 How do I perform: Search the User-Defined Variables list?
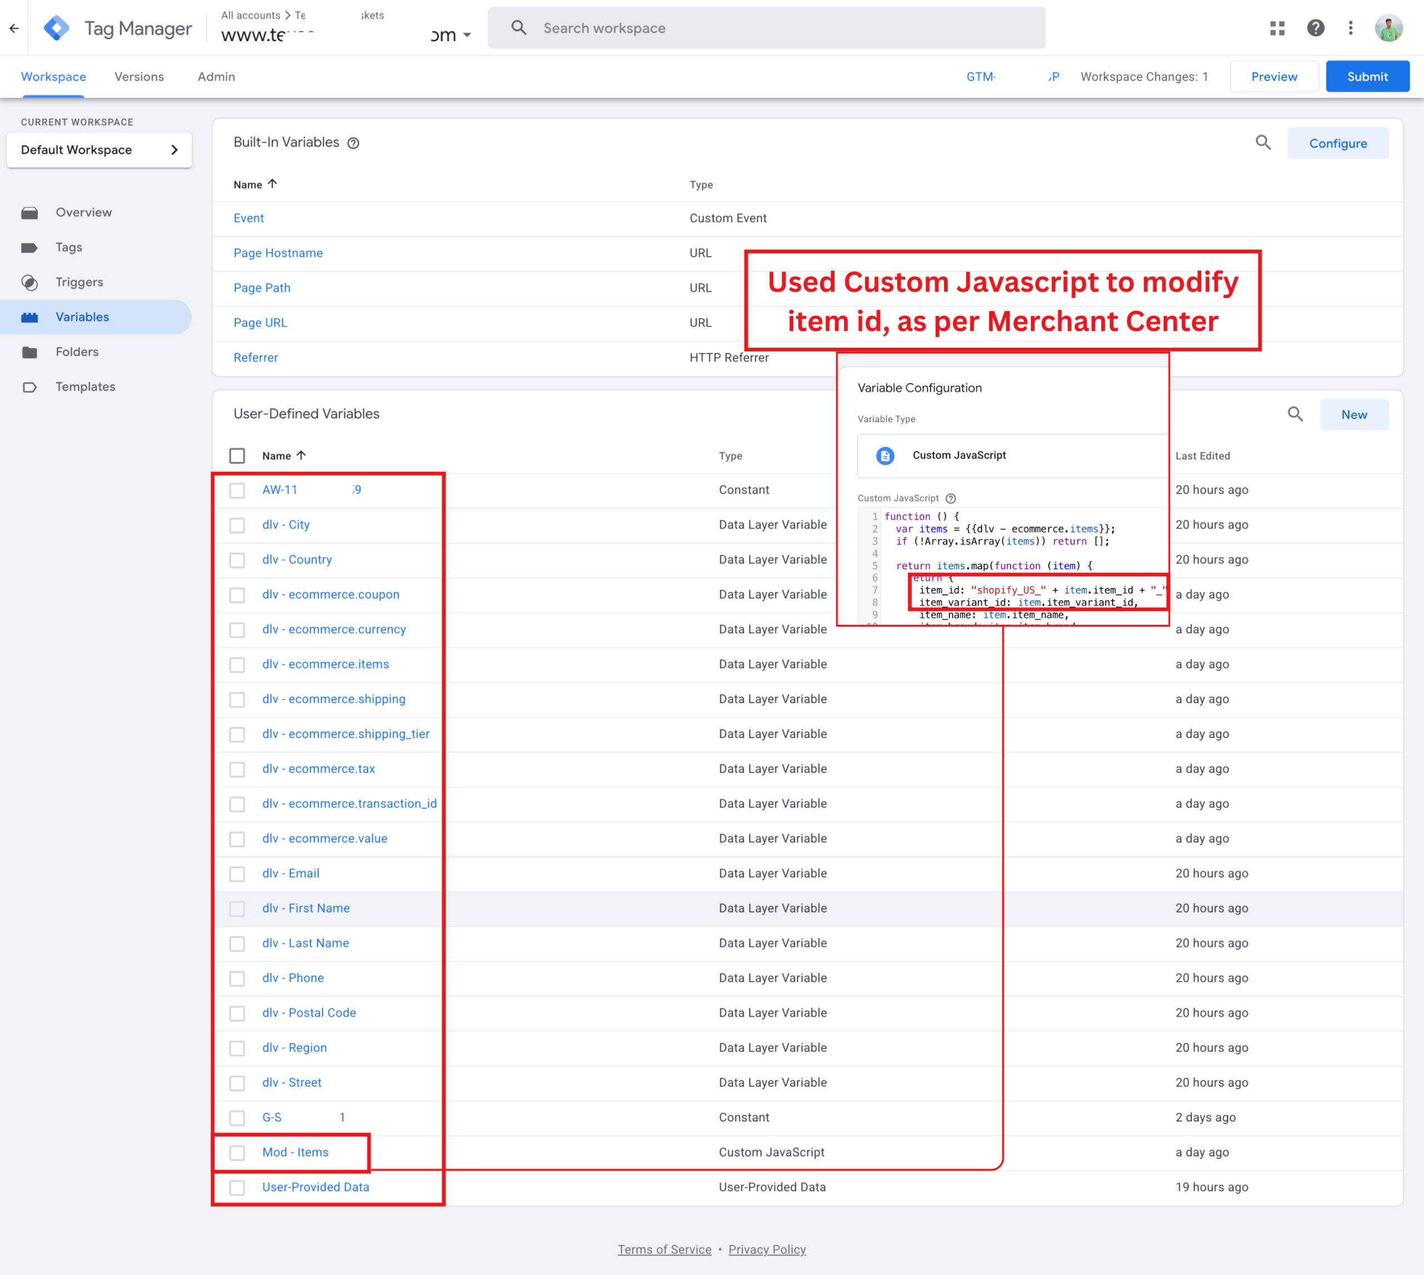(x=1294, y=414)
